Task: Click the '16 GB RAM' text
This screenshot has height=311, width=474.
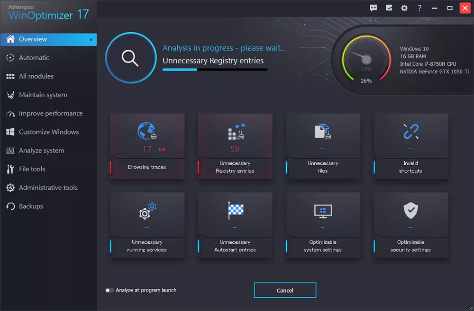Action: pos(413,56)
